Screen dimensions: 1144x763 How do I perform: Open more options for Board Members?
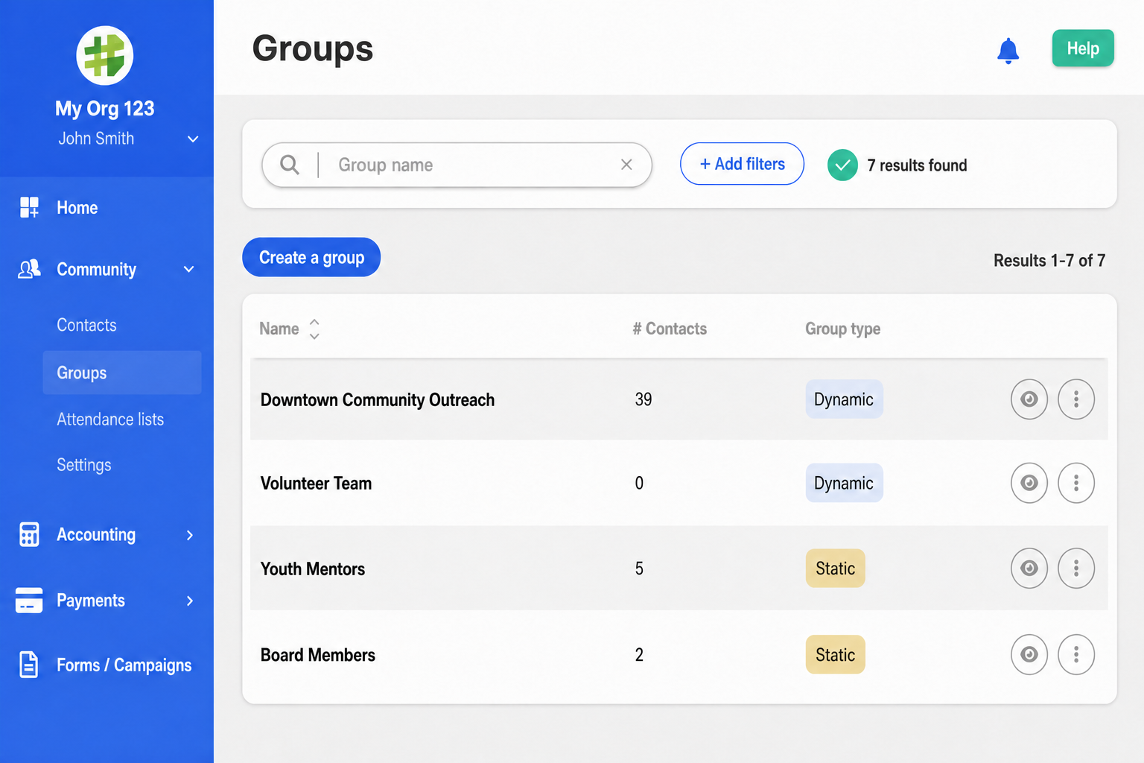(x=1076, y=655)
